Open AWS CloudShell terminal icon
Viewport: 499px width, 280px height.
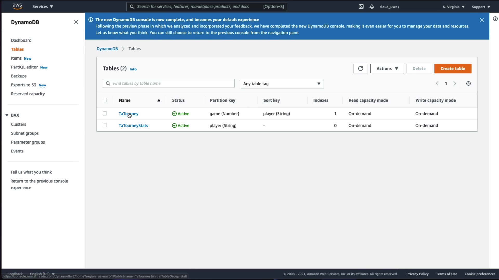pos(361,7)
